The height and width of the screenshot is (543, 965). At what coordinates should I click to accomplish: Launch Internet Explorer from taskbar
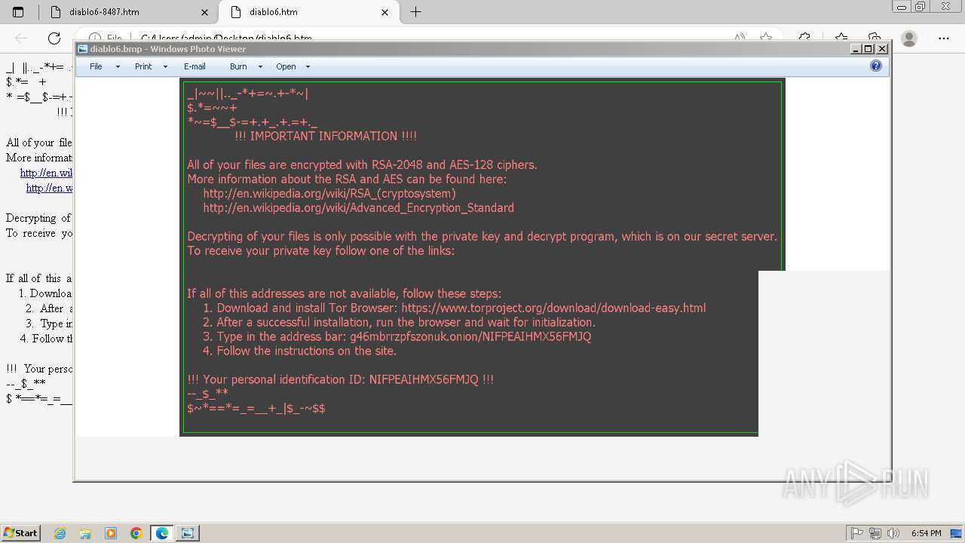pos(60,533)
